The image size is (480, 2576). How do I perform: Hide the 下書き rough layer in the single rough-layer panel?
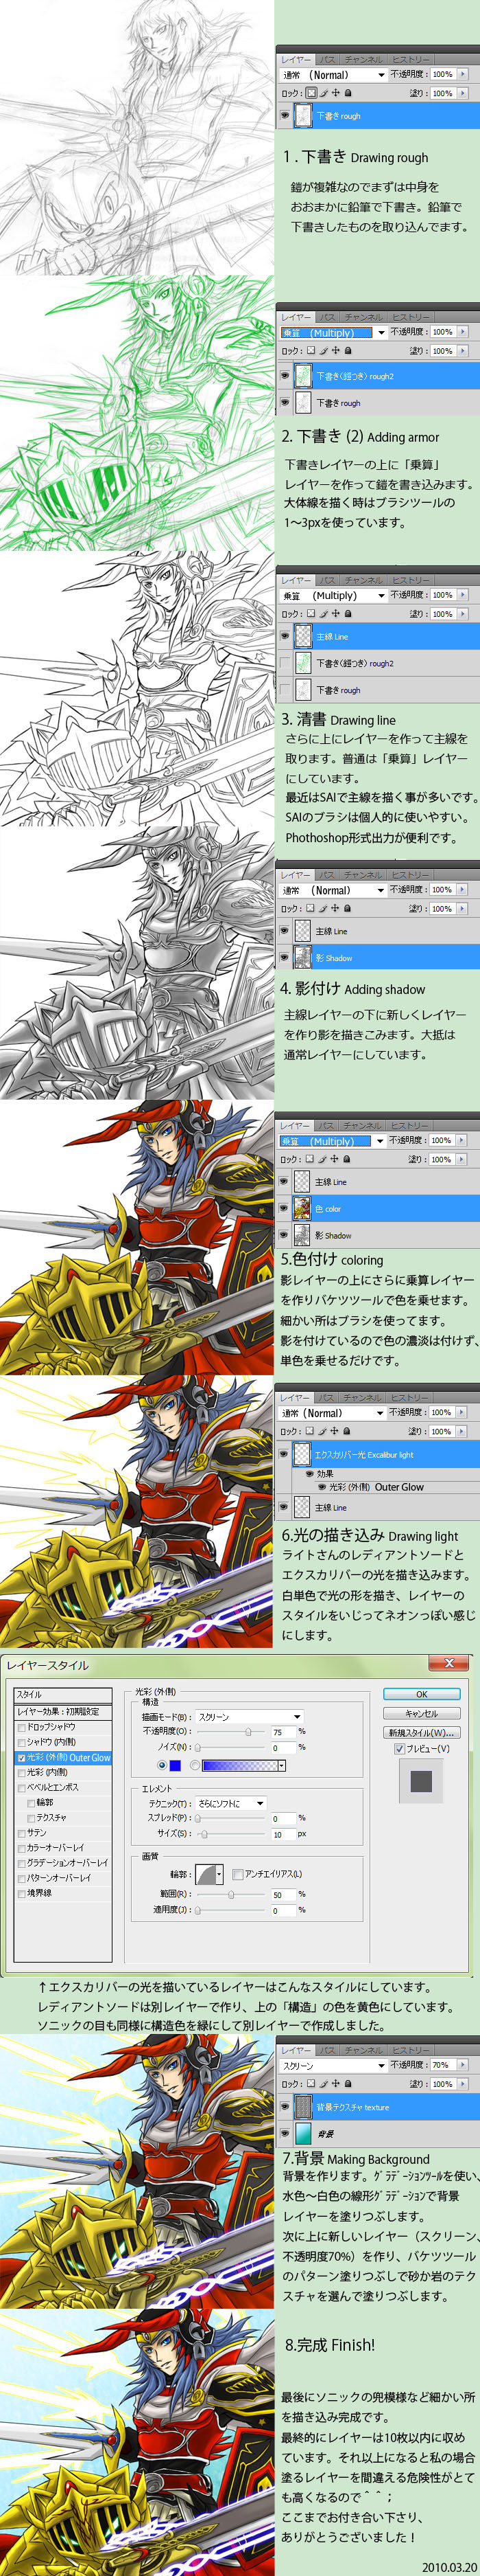pyautogui.click(x=285, y=116)
